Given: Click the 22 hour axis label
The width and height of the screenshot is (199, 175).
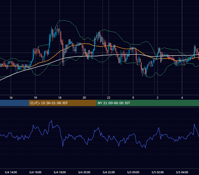Looking at the screenshot, I should click(109, 98).
